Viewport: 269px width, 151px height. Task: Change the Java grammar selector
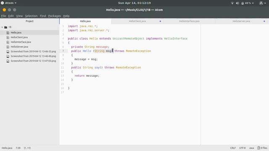pyautogui.click(x=251, y=148)
